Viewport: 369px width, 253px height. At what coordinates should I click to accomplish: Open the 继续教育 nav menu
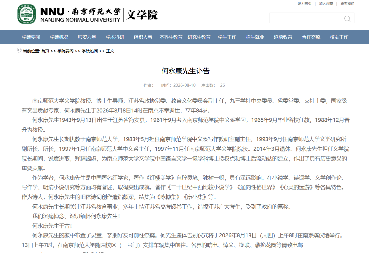[x=283, y=37]
